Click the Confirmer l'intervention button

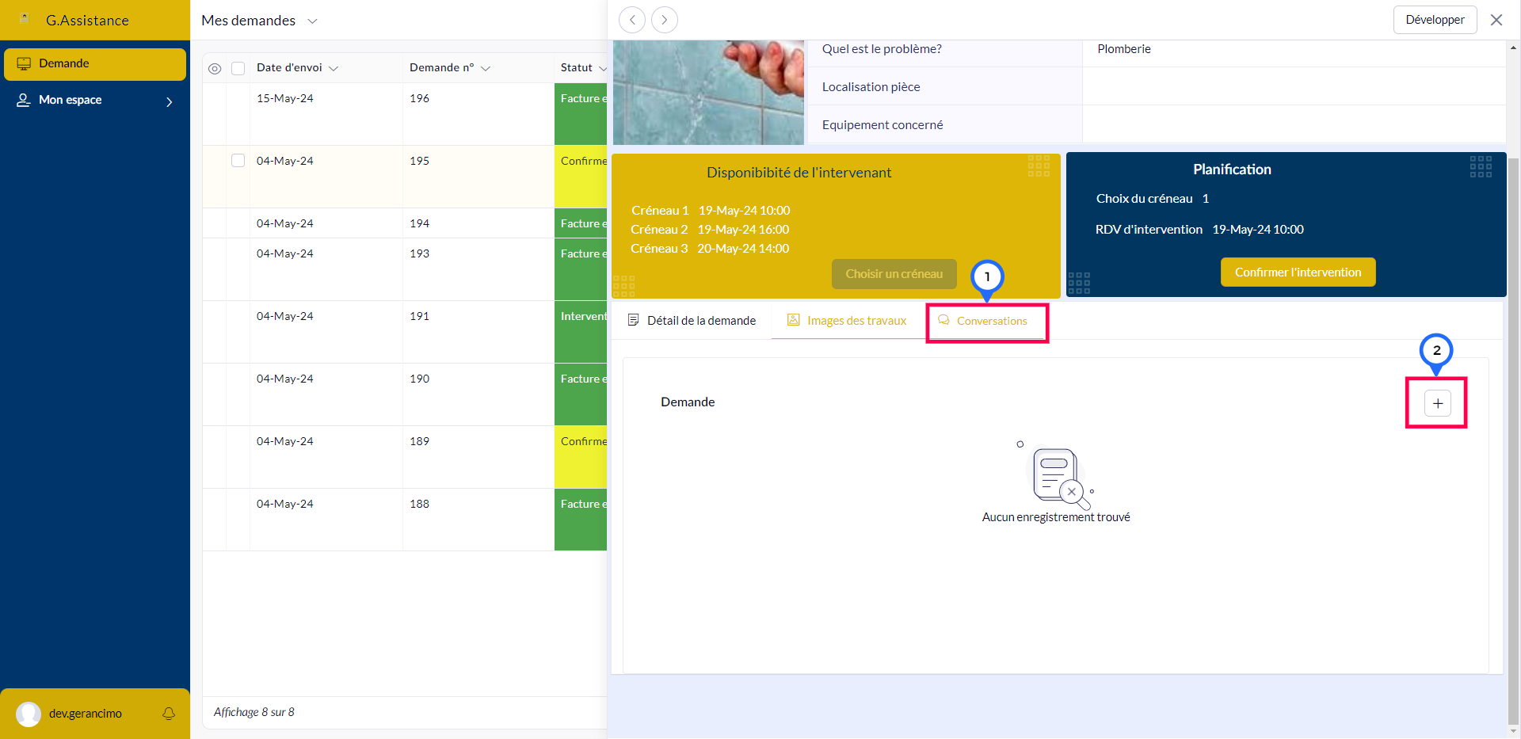[x=1297, y=272]
